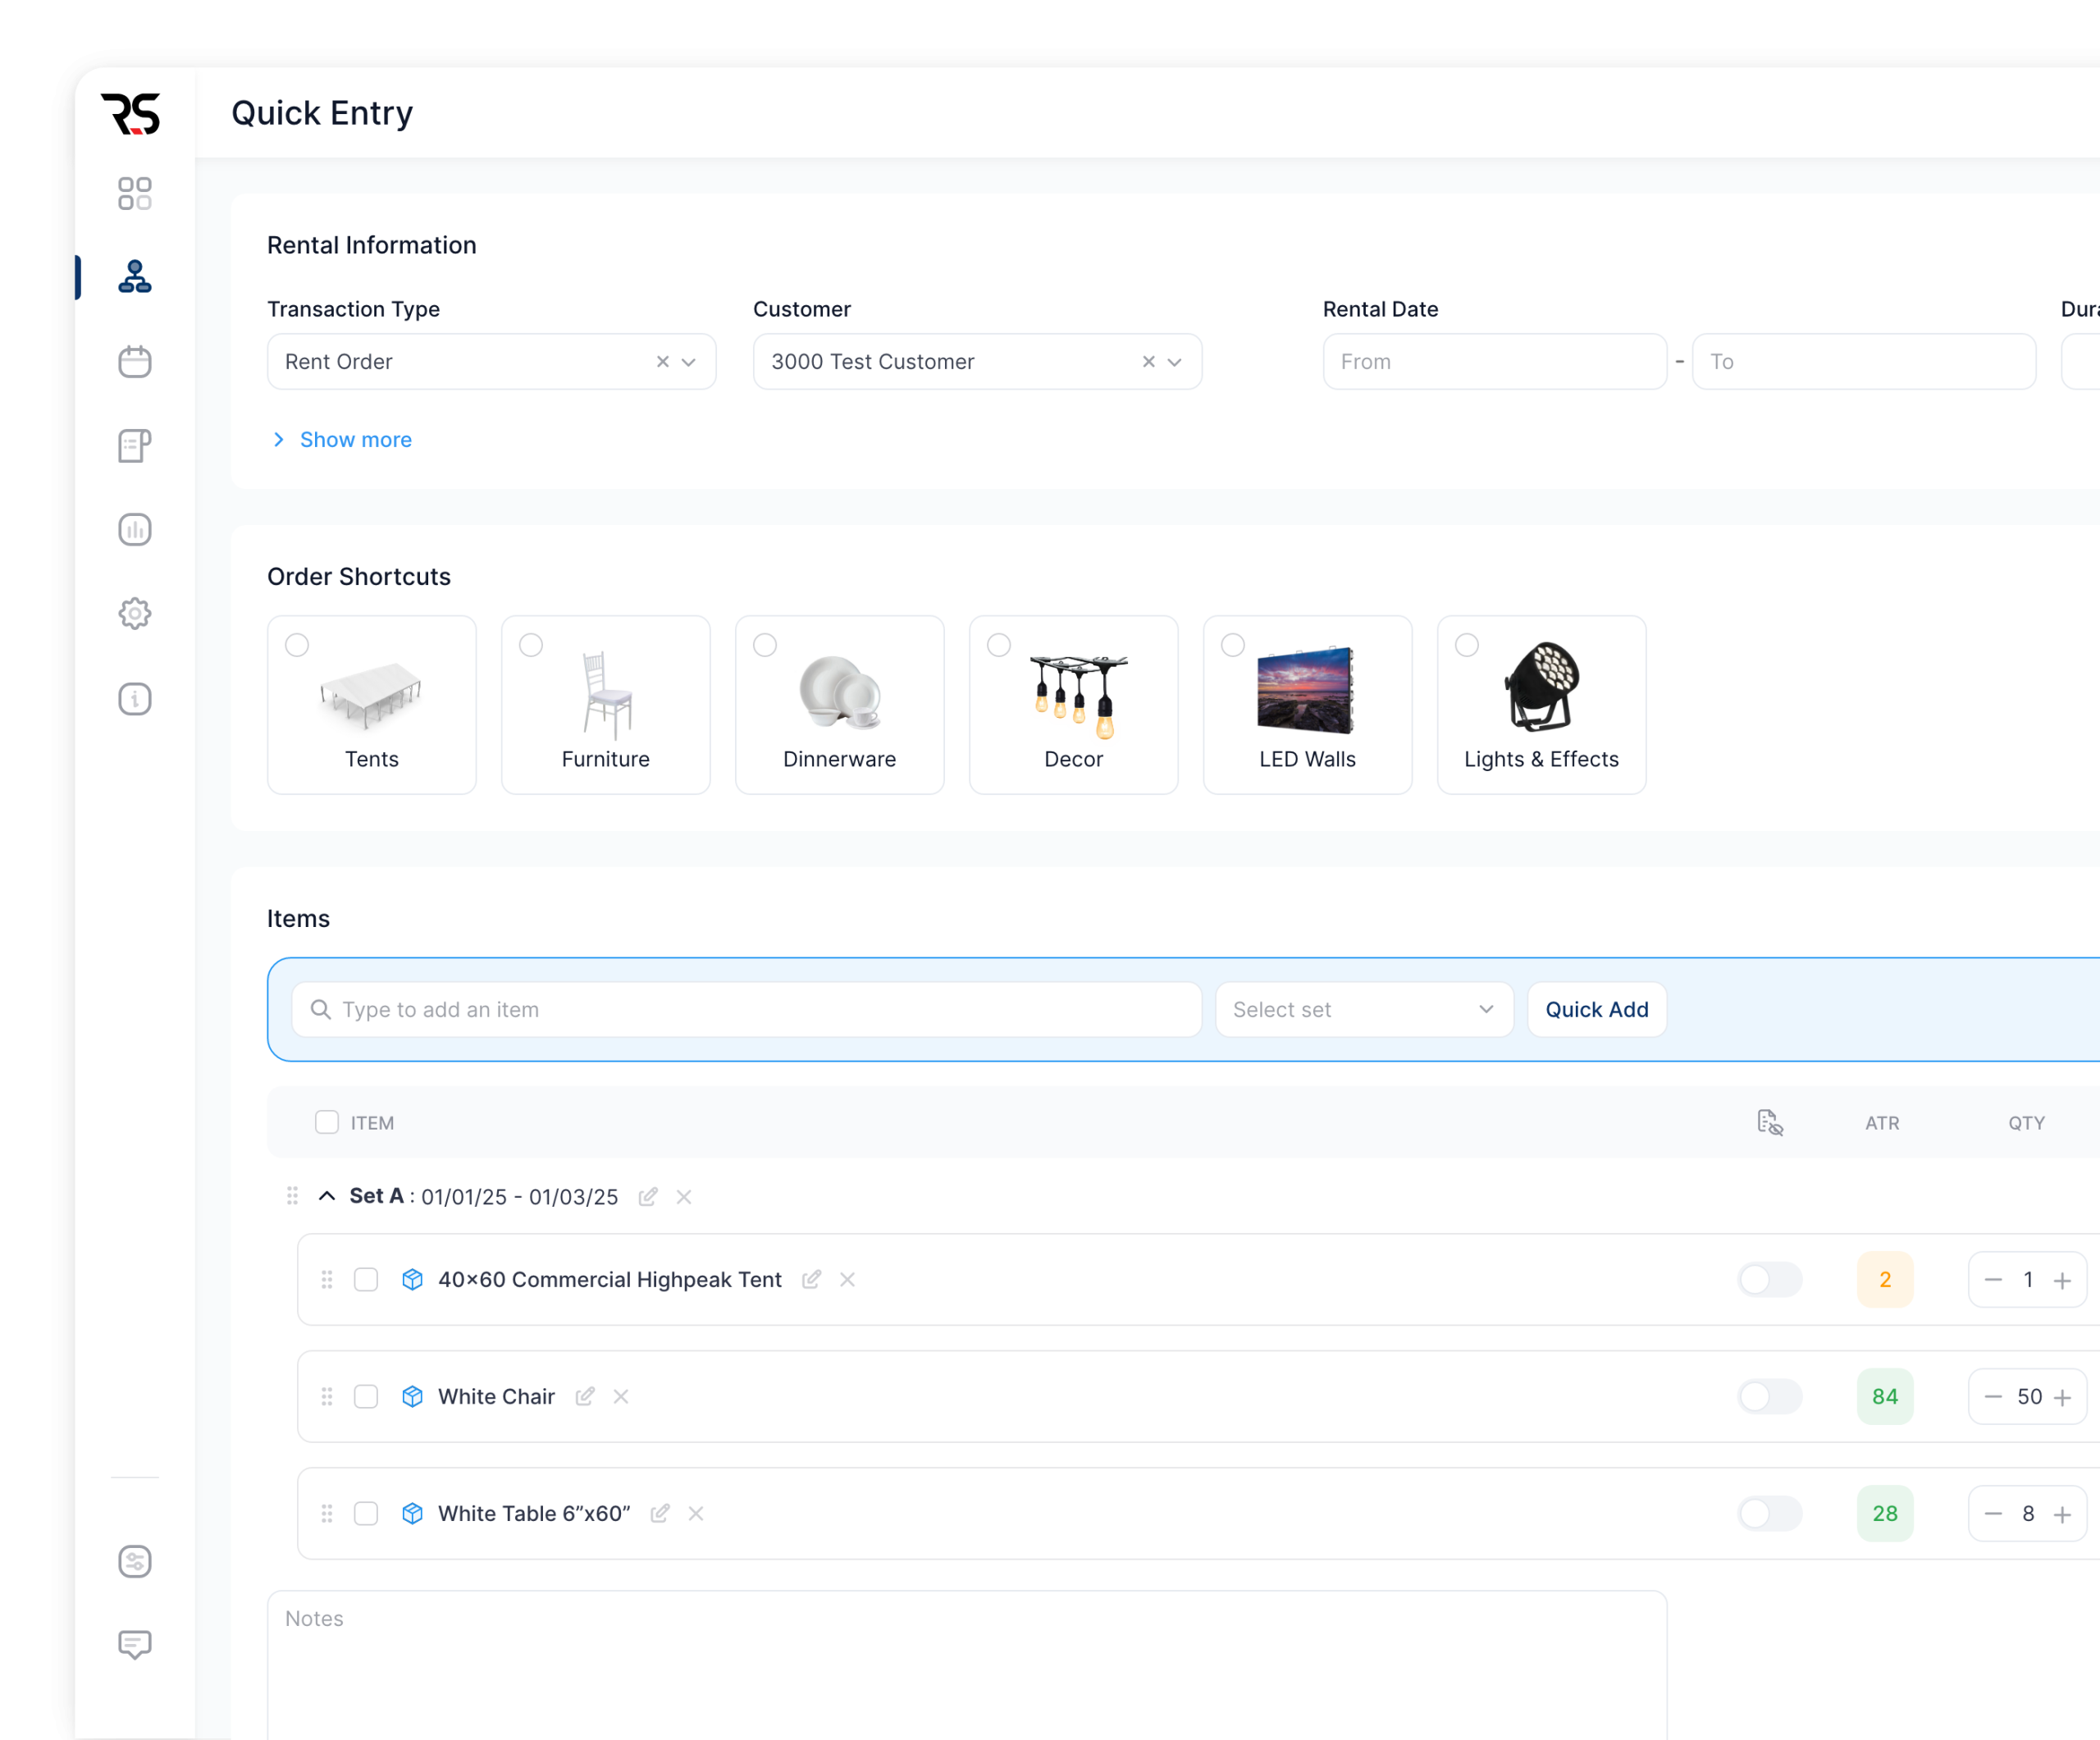Edit the White Table 6”x60” item
Viewport: 2100px width, 1740px height.
point(660,1513)
